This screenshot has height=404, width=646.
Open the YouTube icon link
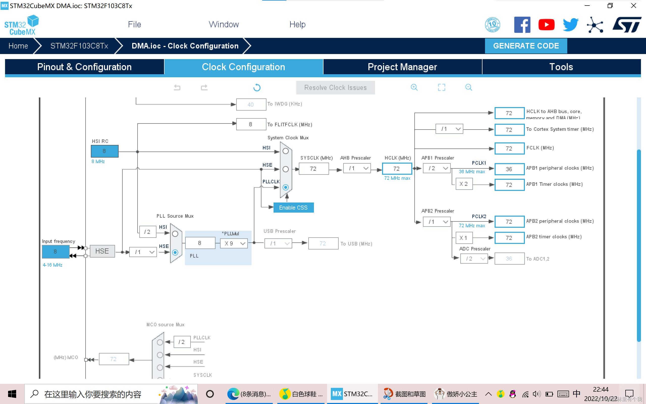(x=546, y=24)
